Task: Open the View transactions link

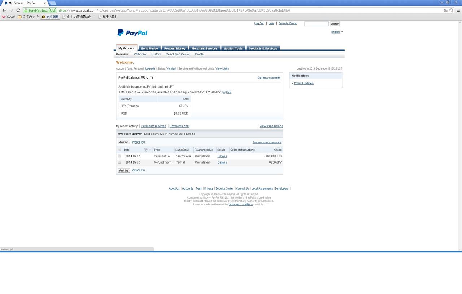Action: tap(271, 126)
